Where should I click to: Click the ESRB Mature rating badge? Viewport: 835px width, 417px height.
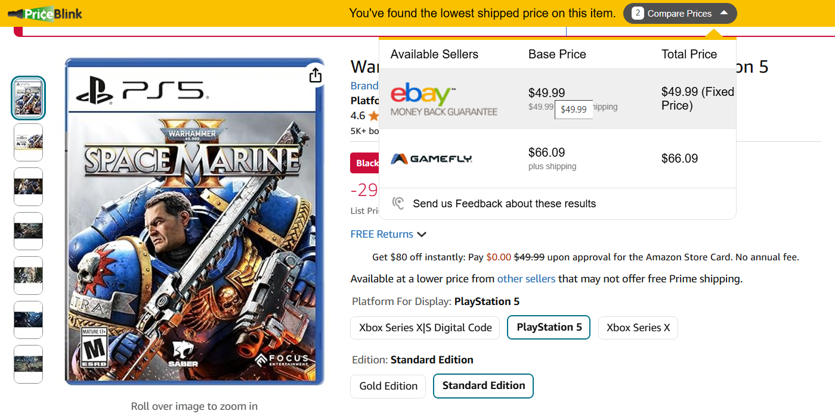point(94,347)
